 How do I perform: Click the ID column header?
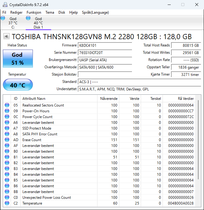[x=16, y=99]
